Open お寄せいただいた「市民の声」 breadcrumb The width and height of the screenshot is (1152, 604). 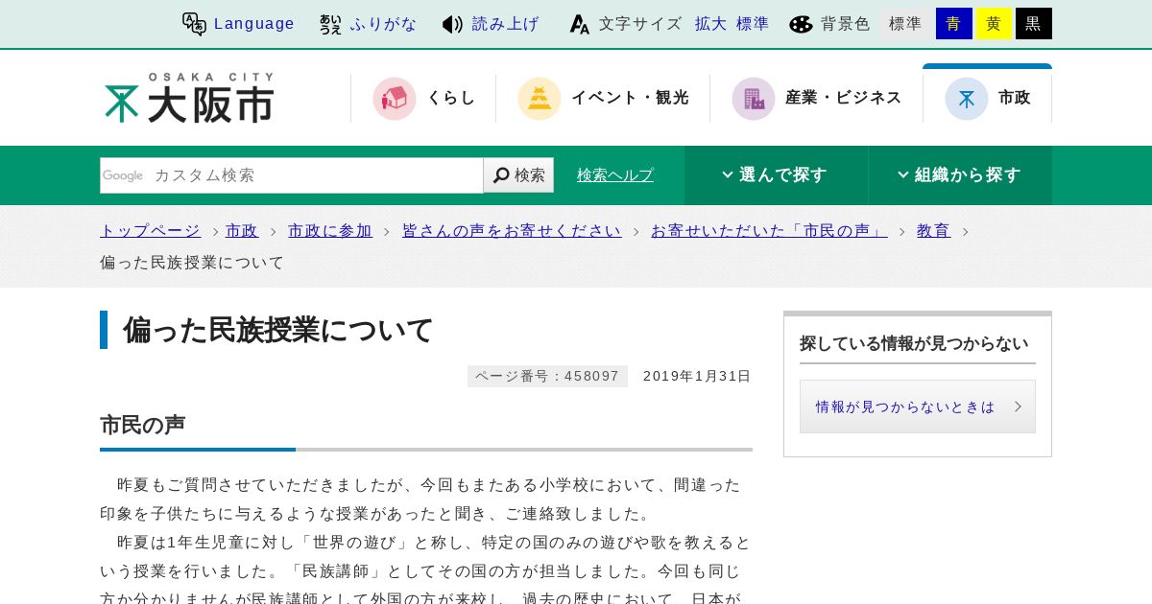[770, 231]
